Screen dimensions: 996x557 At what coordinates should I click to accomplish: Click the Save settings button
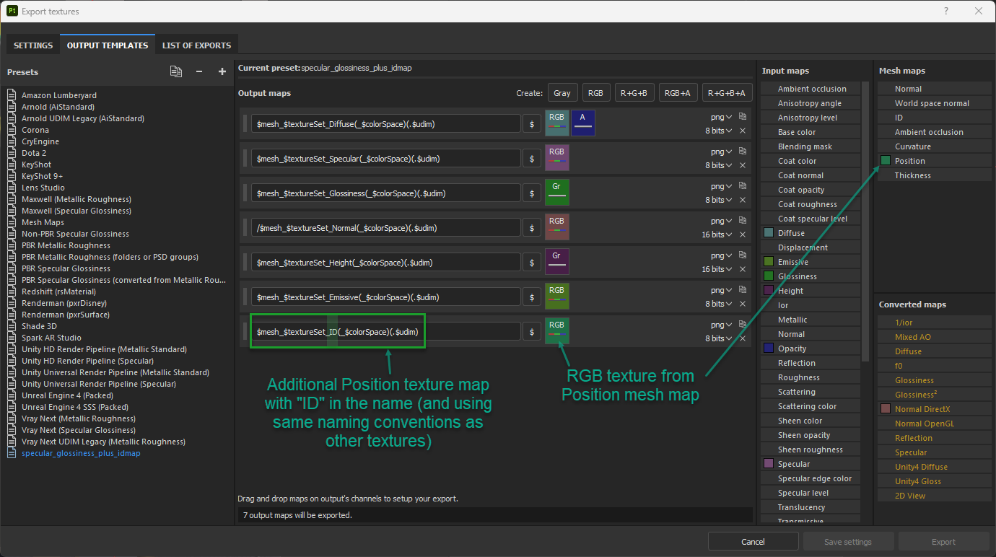tap(848, 542)
